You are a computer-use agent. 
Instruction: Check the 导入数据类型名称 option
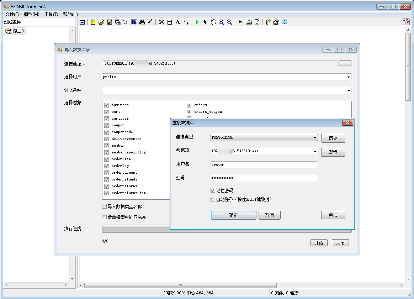[x=105, y=206]
